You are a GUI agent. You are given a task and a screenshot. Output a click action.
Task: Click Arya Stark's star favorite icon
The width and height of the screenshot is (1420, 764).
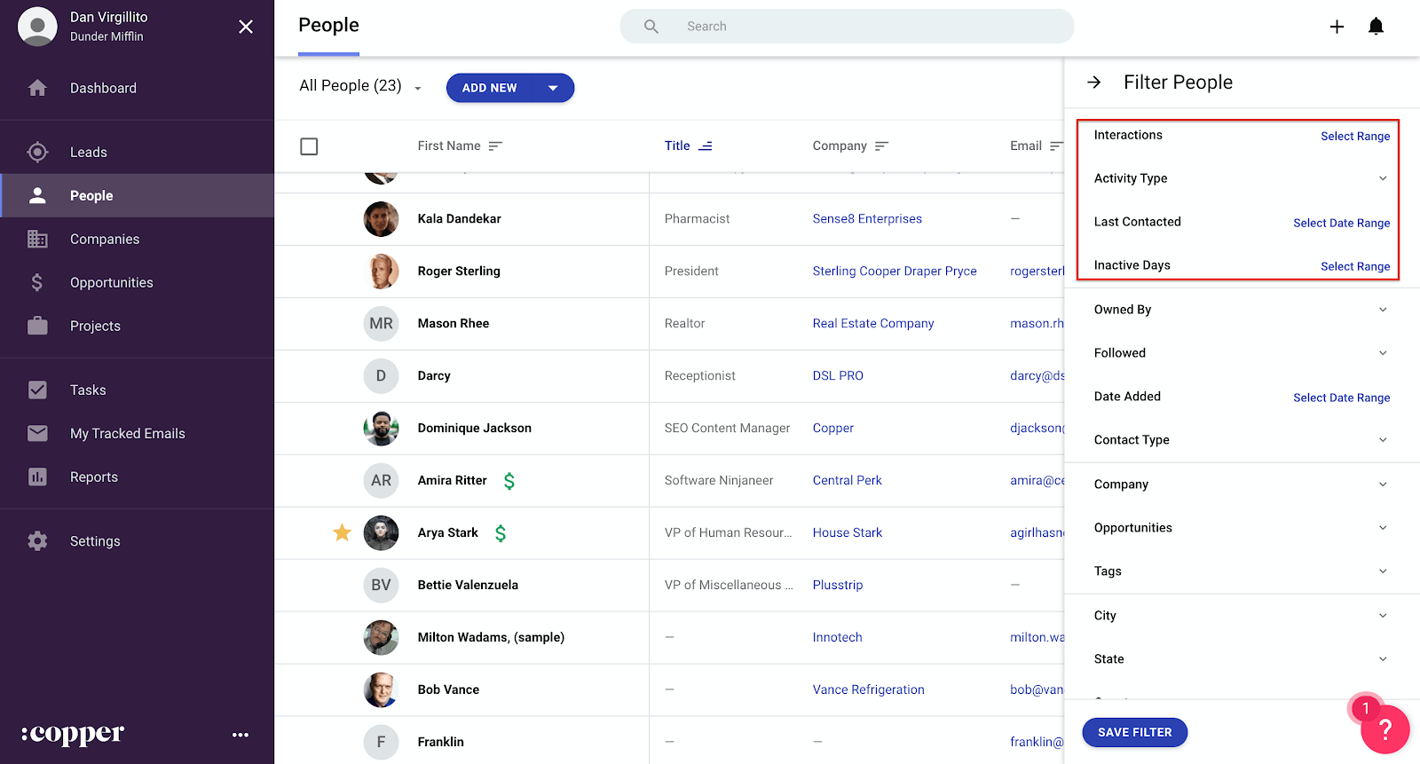click(x=342, y=532)
